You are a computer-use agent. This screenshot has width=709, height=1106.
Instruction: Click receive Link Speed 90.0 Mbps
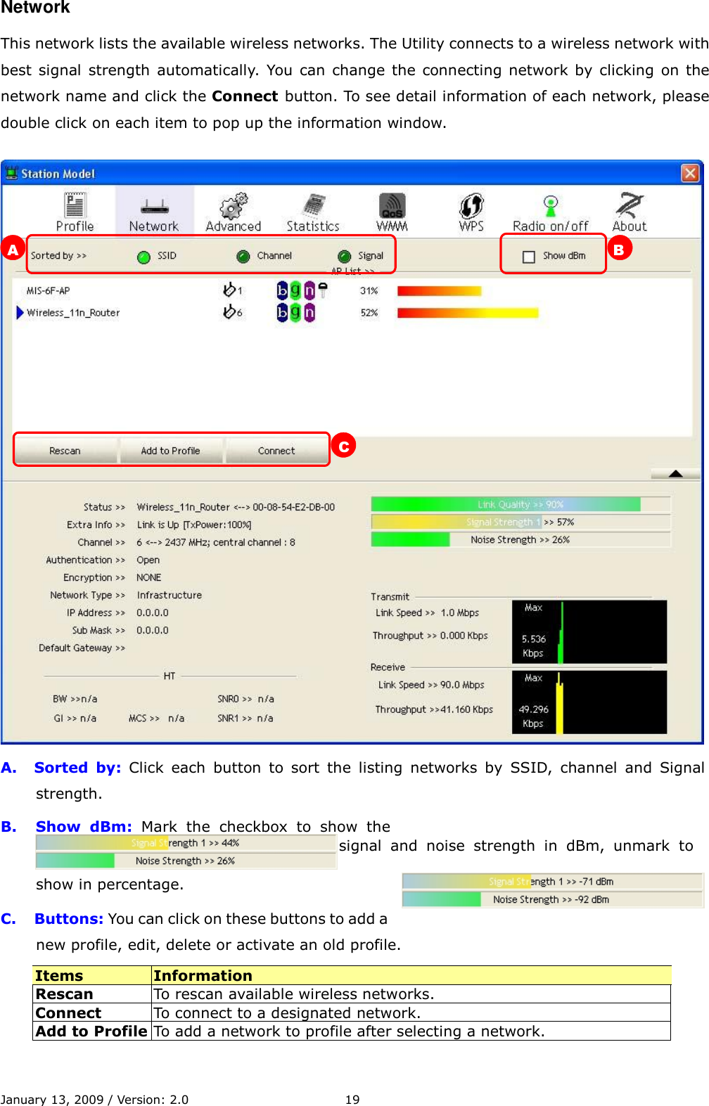pos(431,685)
